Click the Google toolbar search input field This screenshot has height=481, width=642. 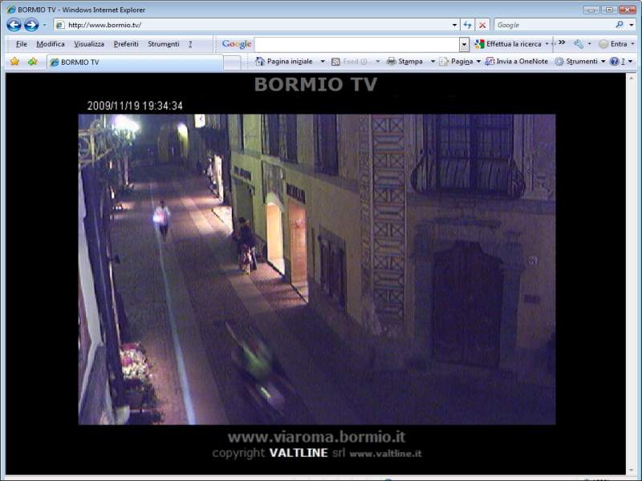357,44
